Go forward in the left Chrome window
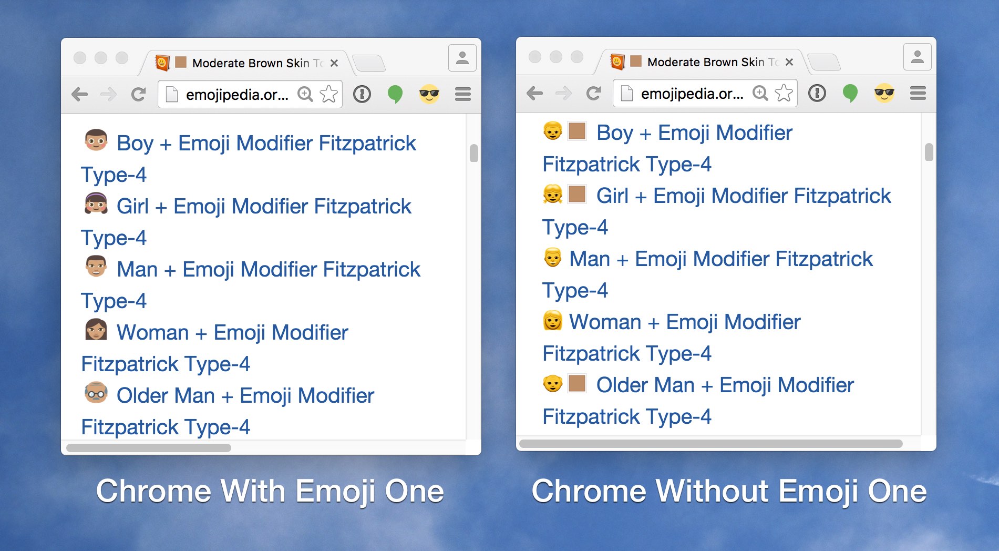 (x=109, y=95)
